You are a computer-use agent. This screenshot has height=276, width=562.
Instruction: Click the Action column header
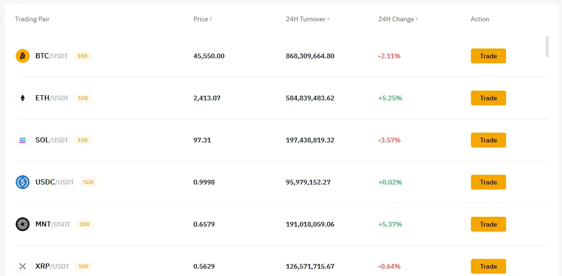[x=480, y=19]
